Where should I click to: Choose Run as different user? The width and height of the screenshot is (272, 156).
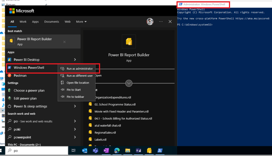76,76
